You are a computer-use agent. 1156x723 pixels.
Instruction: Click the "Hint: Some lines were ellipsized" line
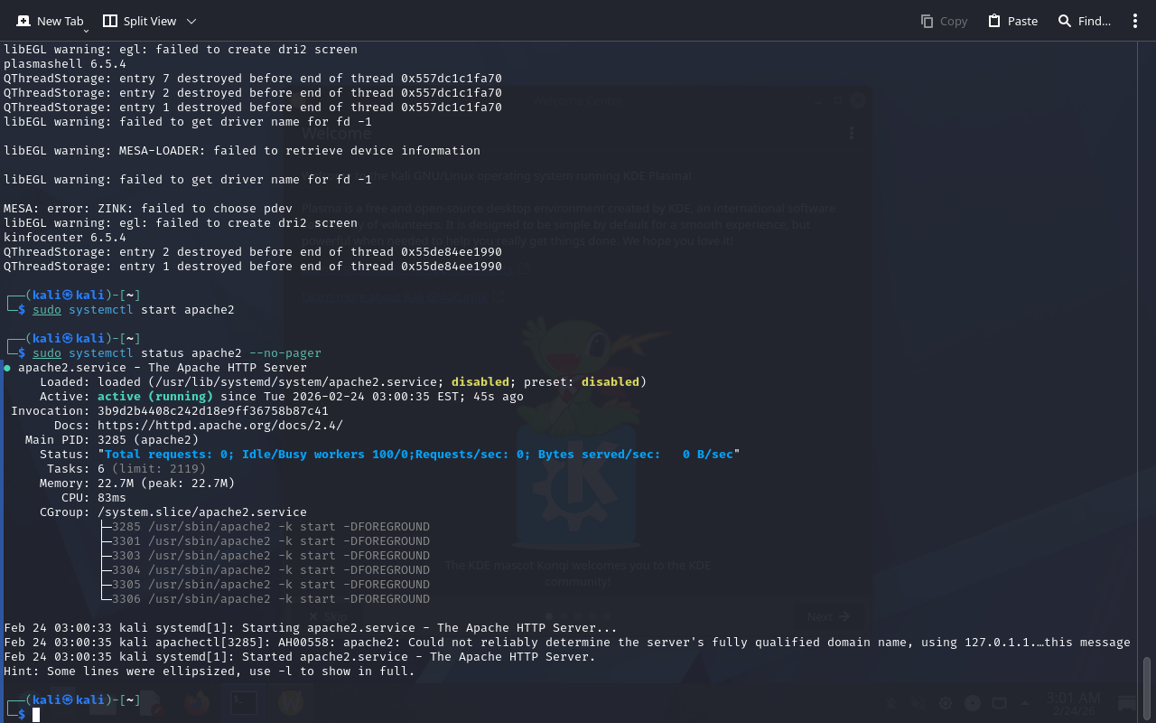(x=210, y=671)
